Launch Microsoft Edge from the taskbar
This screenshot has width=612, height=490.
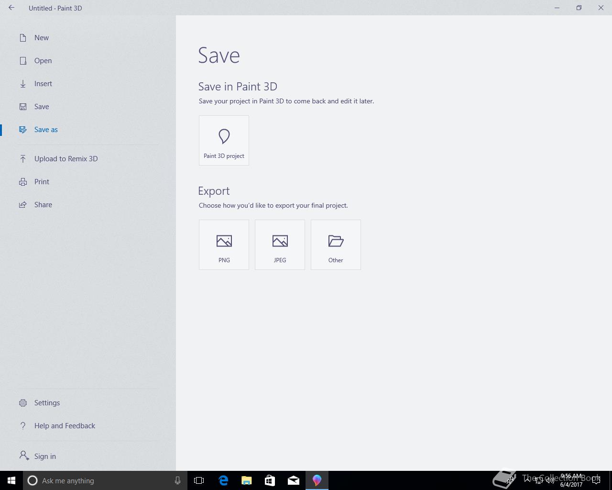[223, 480]
